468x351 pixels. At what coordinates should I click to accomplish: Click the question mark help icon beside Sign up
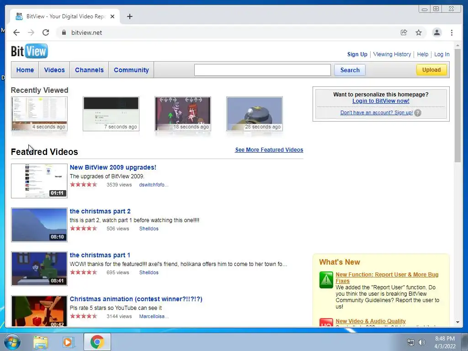tap(418, 113)
